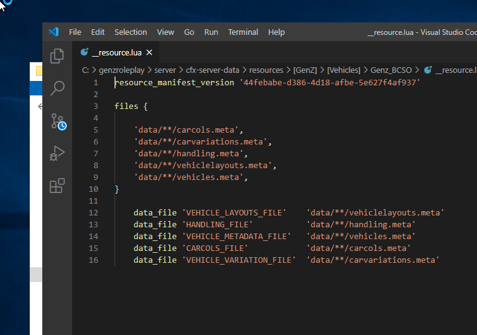Open the Selection menu
477x335 pixels.
131,32
